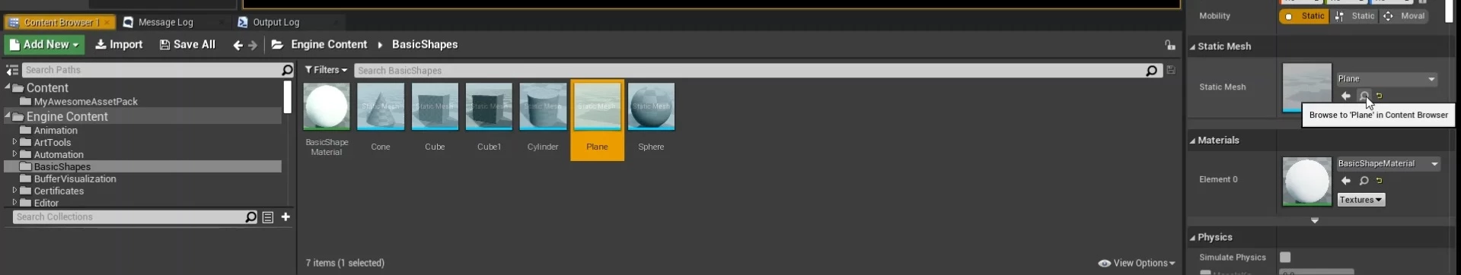
Task: Collapse the Static Mesh section
Action: [x=1192, y=47]
